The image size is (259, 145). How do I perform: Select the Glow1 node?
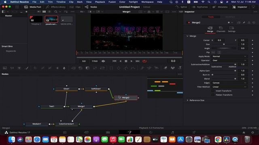[x=66, y=89]
